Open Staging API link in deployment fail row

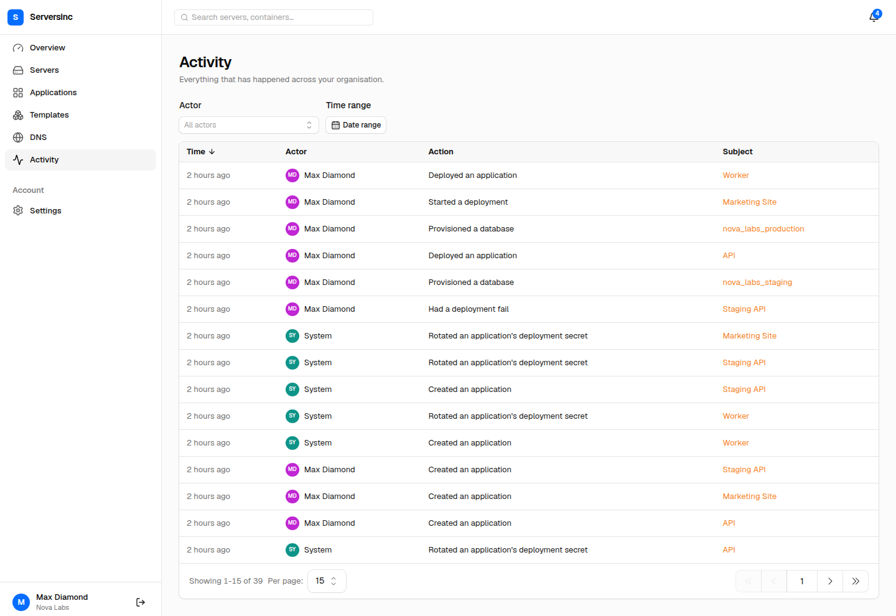[x=744, y=309]
